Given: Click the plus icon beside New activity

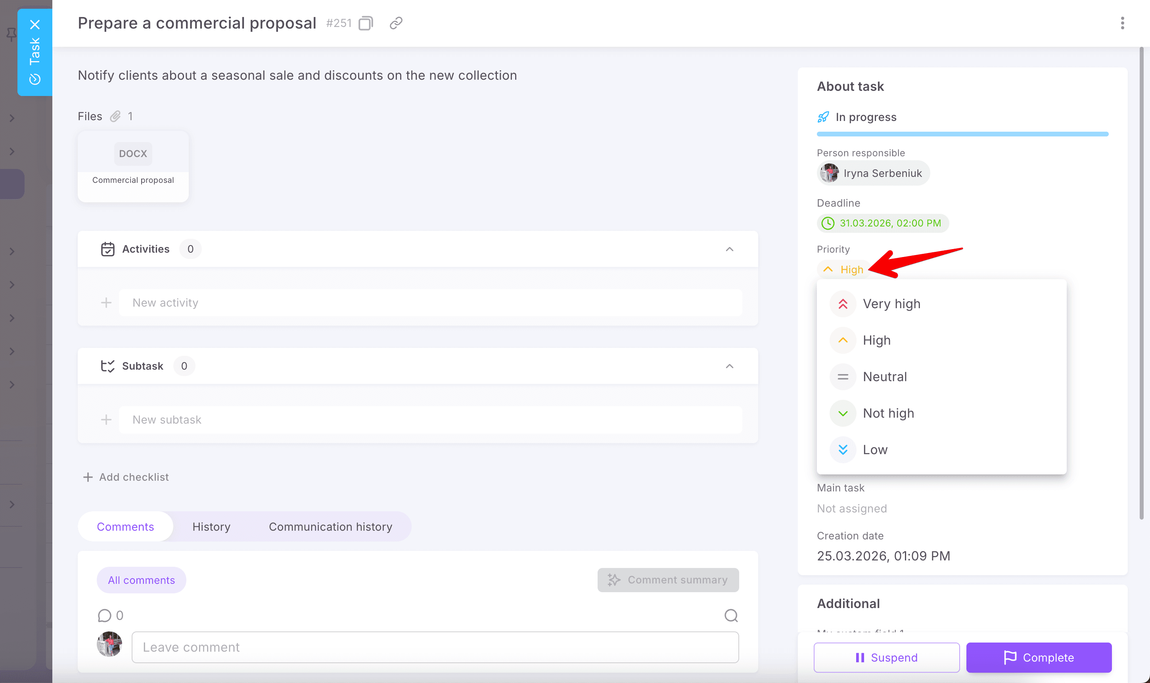Looking at the screenshot, I should click(x=106, y=302).
